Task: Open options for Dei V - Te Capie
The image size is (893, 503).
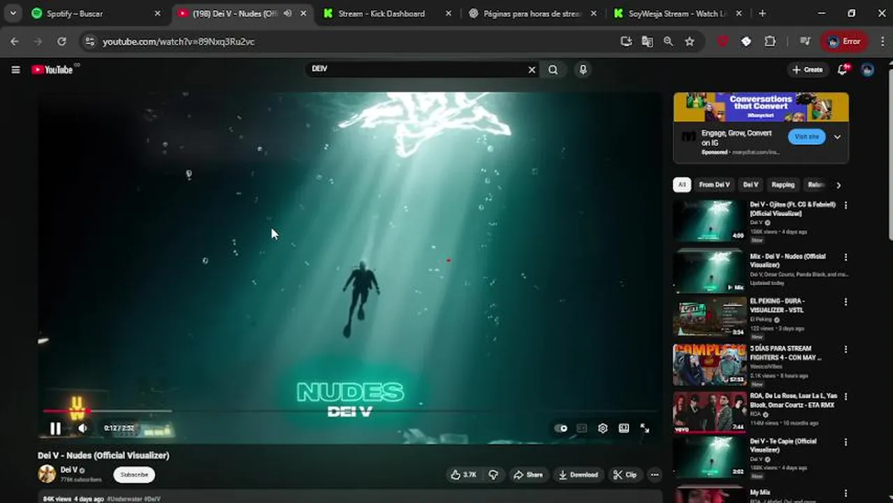Action: [x=845, y=442]
